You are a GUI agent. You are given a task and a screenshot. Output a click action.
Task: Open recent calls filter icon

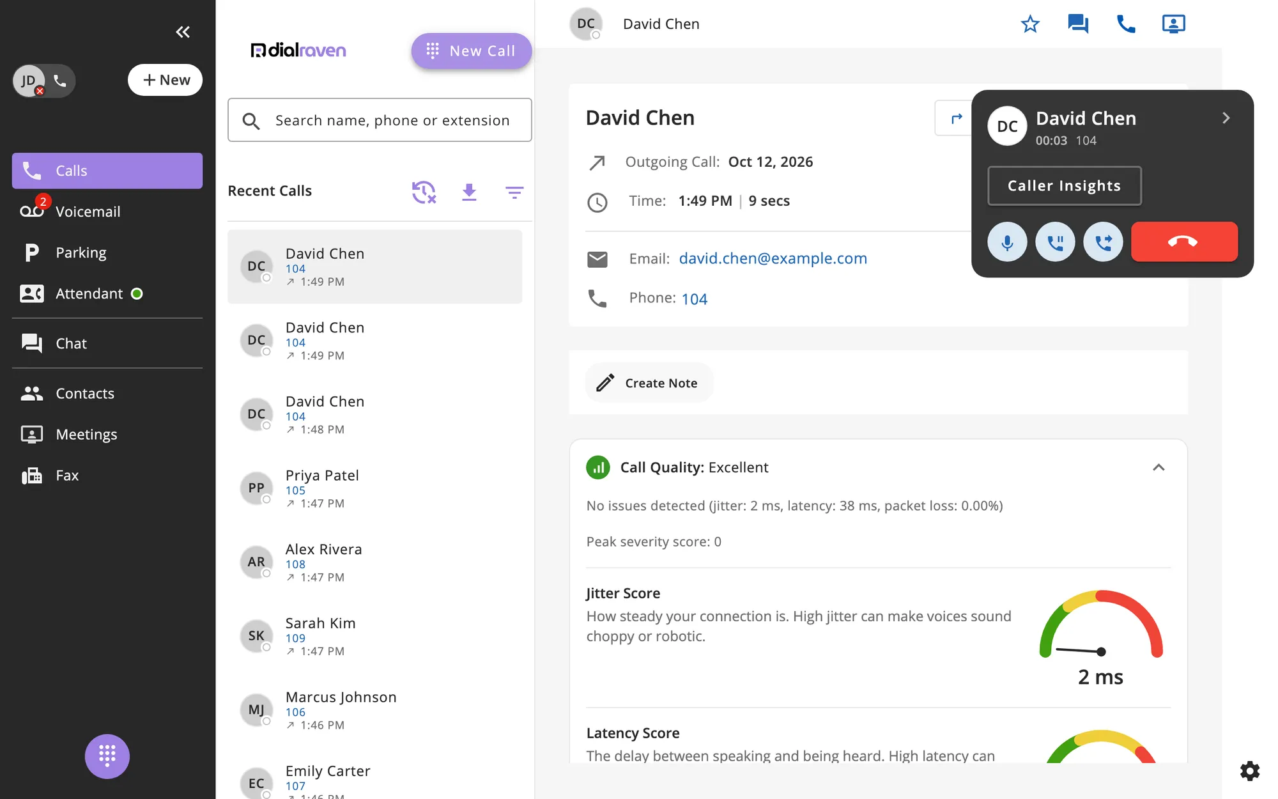click(x=514, y=192)
